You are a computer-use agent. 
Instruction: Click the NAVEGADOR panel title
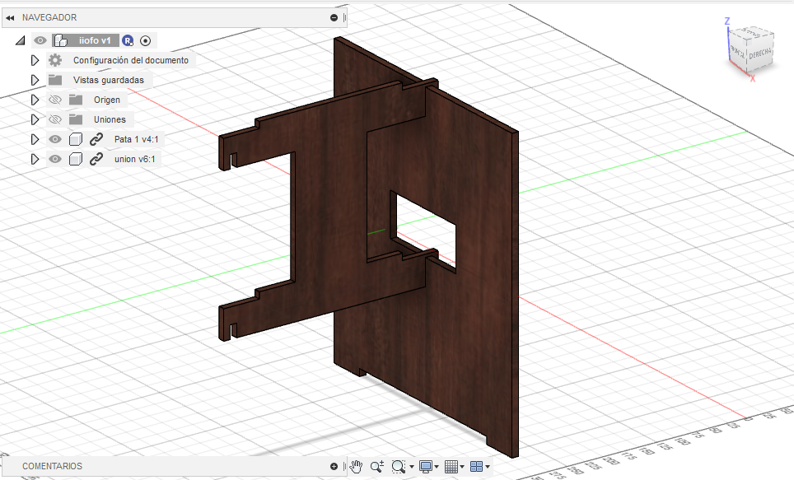tap(49, 18)
